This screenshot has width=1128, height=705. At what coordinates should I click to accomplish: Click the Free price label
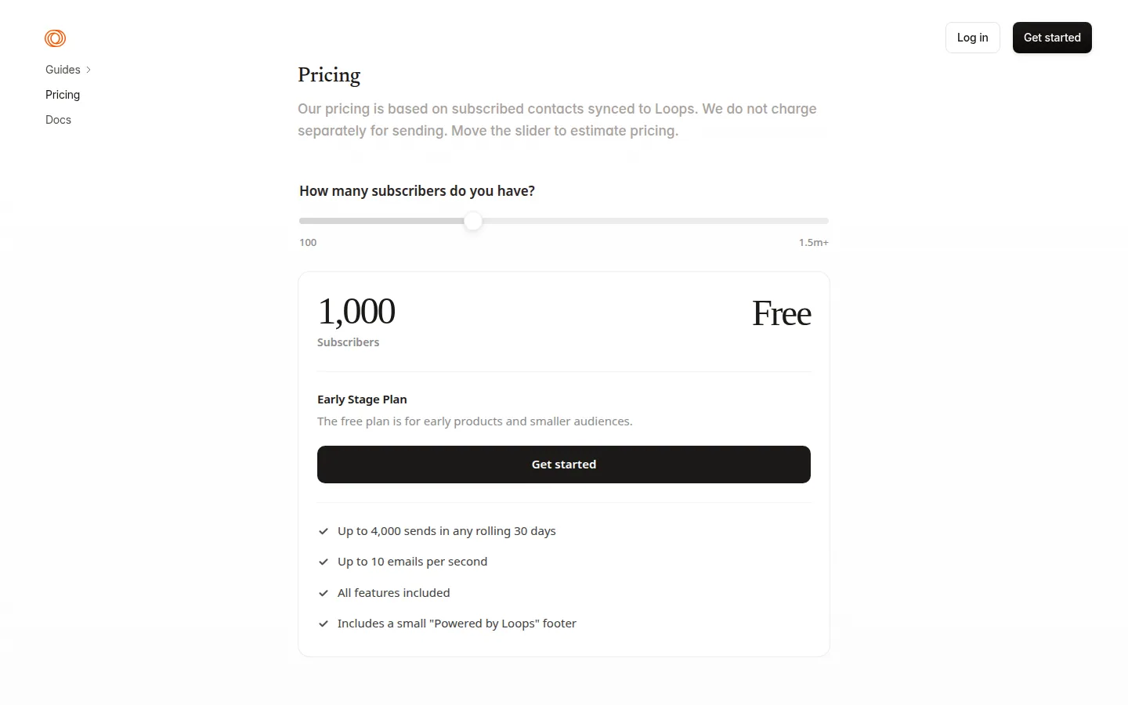coord(781,313)
